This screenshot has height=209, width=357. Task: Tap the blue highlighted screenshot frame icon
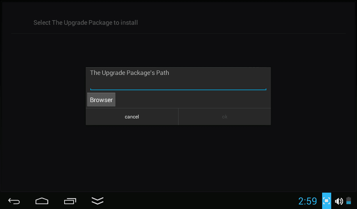pyautogui.click(x=326, y=201)
